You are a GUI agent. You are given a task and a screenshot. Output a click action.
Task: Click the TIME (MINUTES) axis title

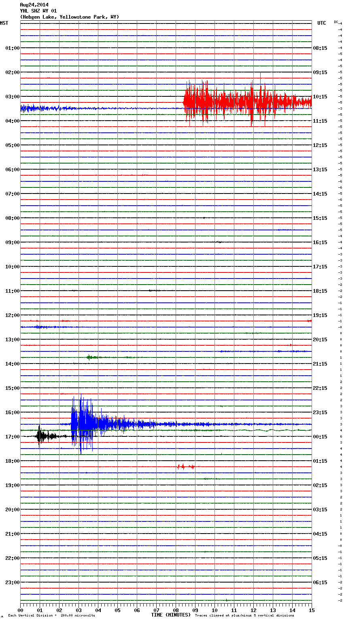tap(171, 615)
